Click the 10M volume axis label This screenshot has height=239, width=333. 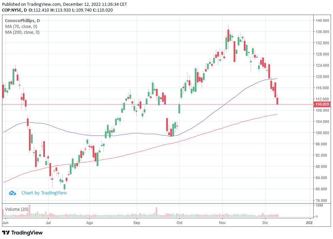[x=319, y=205]
